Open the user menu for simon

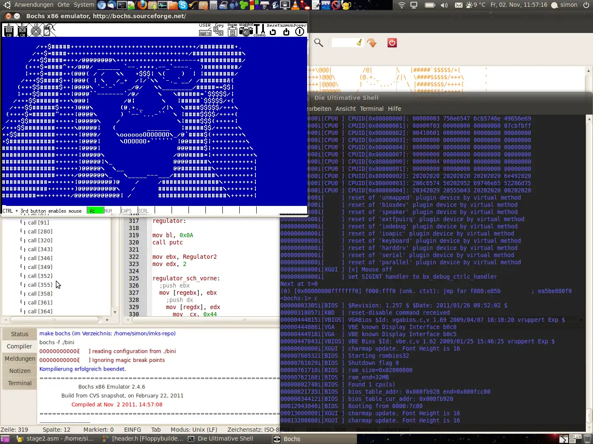tap(565, 5)
